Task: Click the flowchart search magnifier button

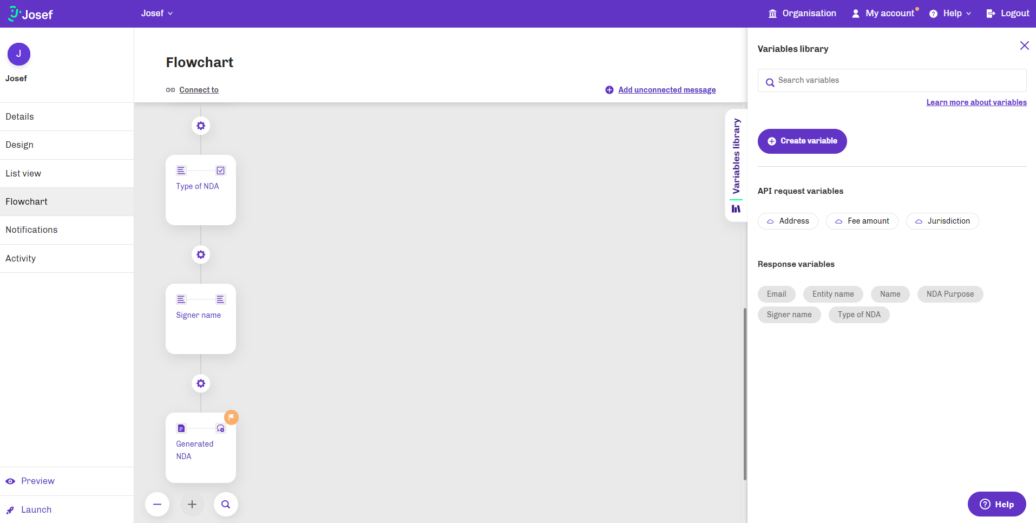Action: coord(226,504)
